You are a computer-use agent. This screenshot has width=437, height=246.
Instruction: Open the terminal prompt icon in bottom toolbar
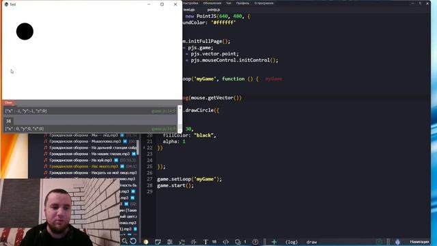click(182, 242)
